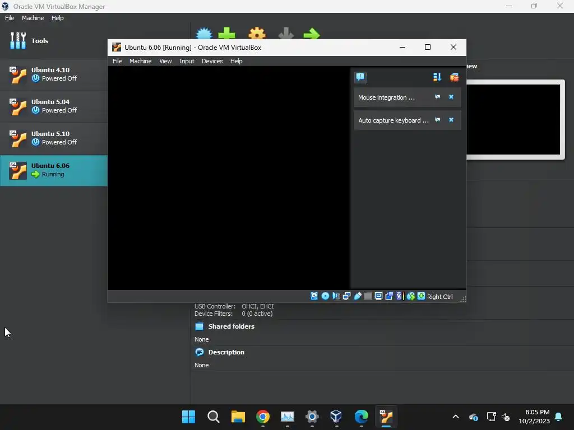
Task: Open Windows taskbar Search
Action: 213,417
